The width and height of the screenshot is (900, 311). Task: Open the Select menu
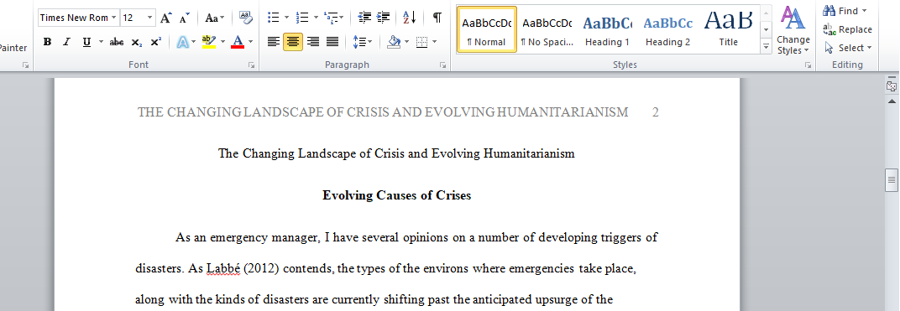coord(848,48)
